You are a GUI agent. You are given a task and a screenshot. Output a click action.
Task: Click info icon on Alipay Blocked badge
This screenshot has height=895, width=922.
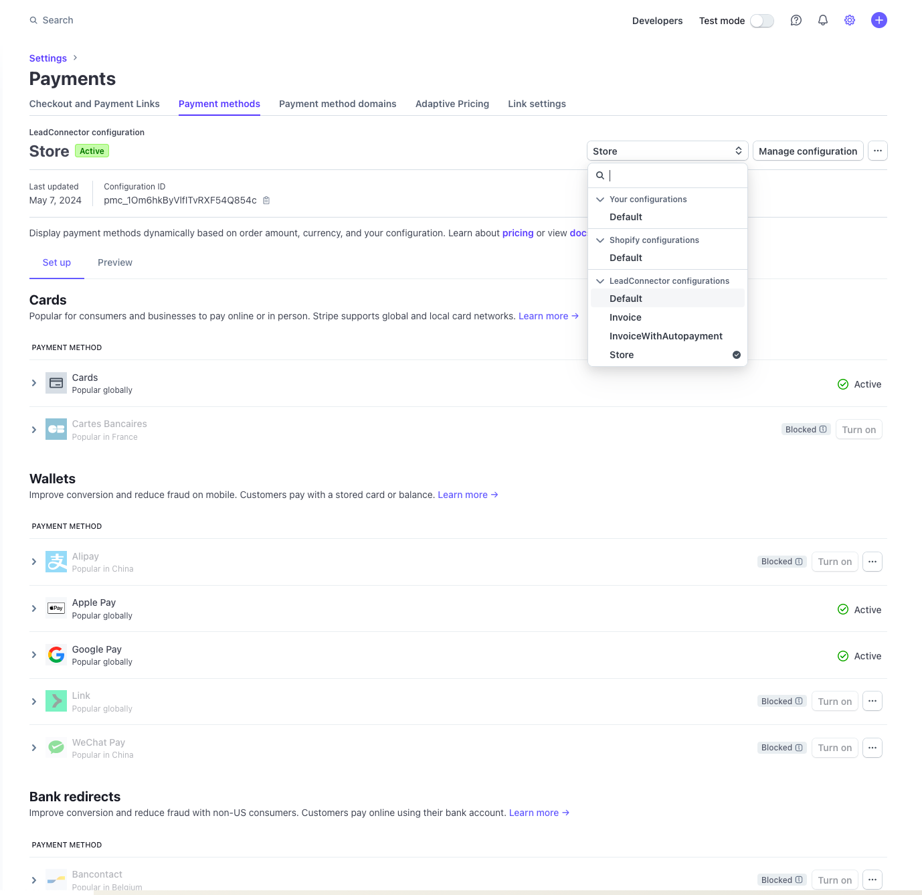pos(799,562)
